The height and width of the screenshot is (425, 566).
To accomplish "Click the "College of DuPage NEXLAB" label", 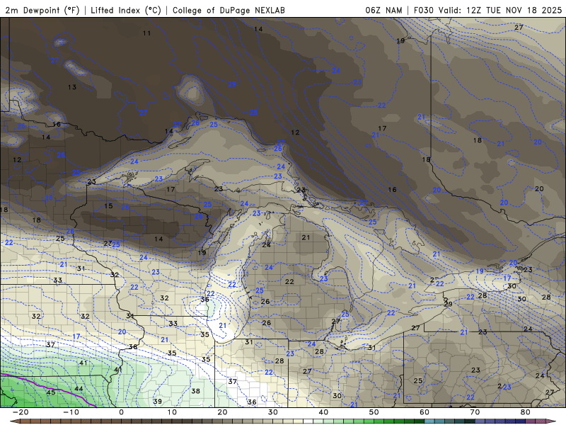I will click(229, 10).
